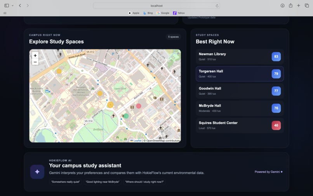
Task: Click the "Your campus study assistant" heading
Action: point(85,165)
